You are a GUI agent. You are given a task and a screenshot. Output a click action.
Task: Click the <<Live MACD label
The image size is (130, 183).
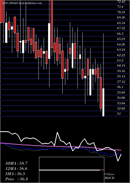(109, 176)
